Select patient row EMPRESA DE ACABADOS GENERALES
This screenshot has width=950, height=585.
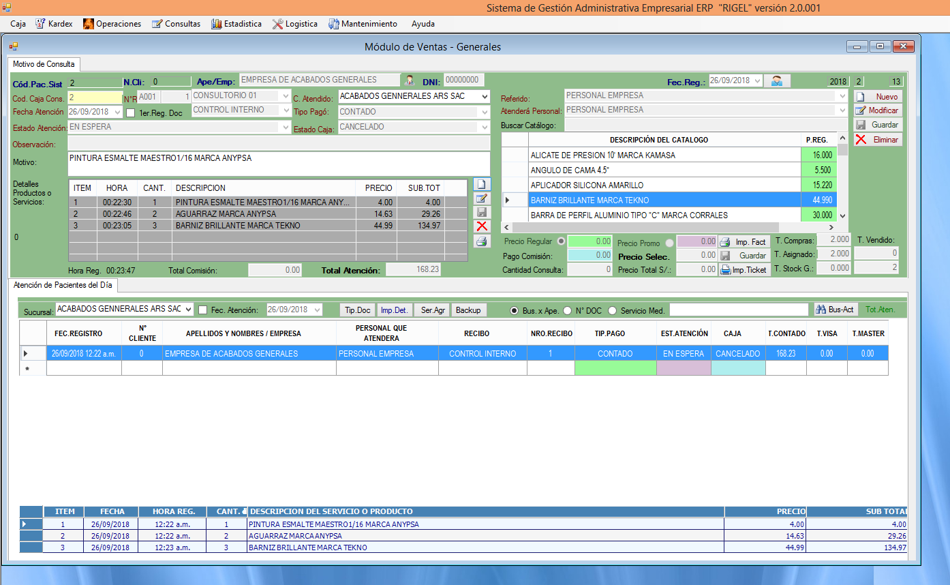pos(454,354)
